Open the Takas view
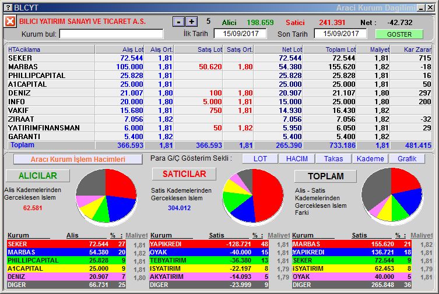 pos(333,158)
